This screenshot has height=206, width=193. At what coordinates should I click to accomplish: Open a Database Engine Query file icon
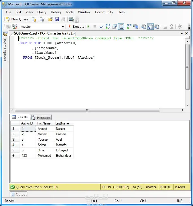[x=34, y=19]
